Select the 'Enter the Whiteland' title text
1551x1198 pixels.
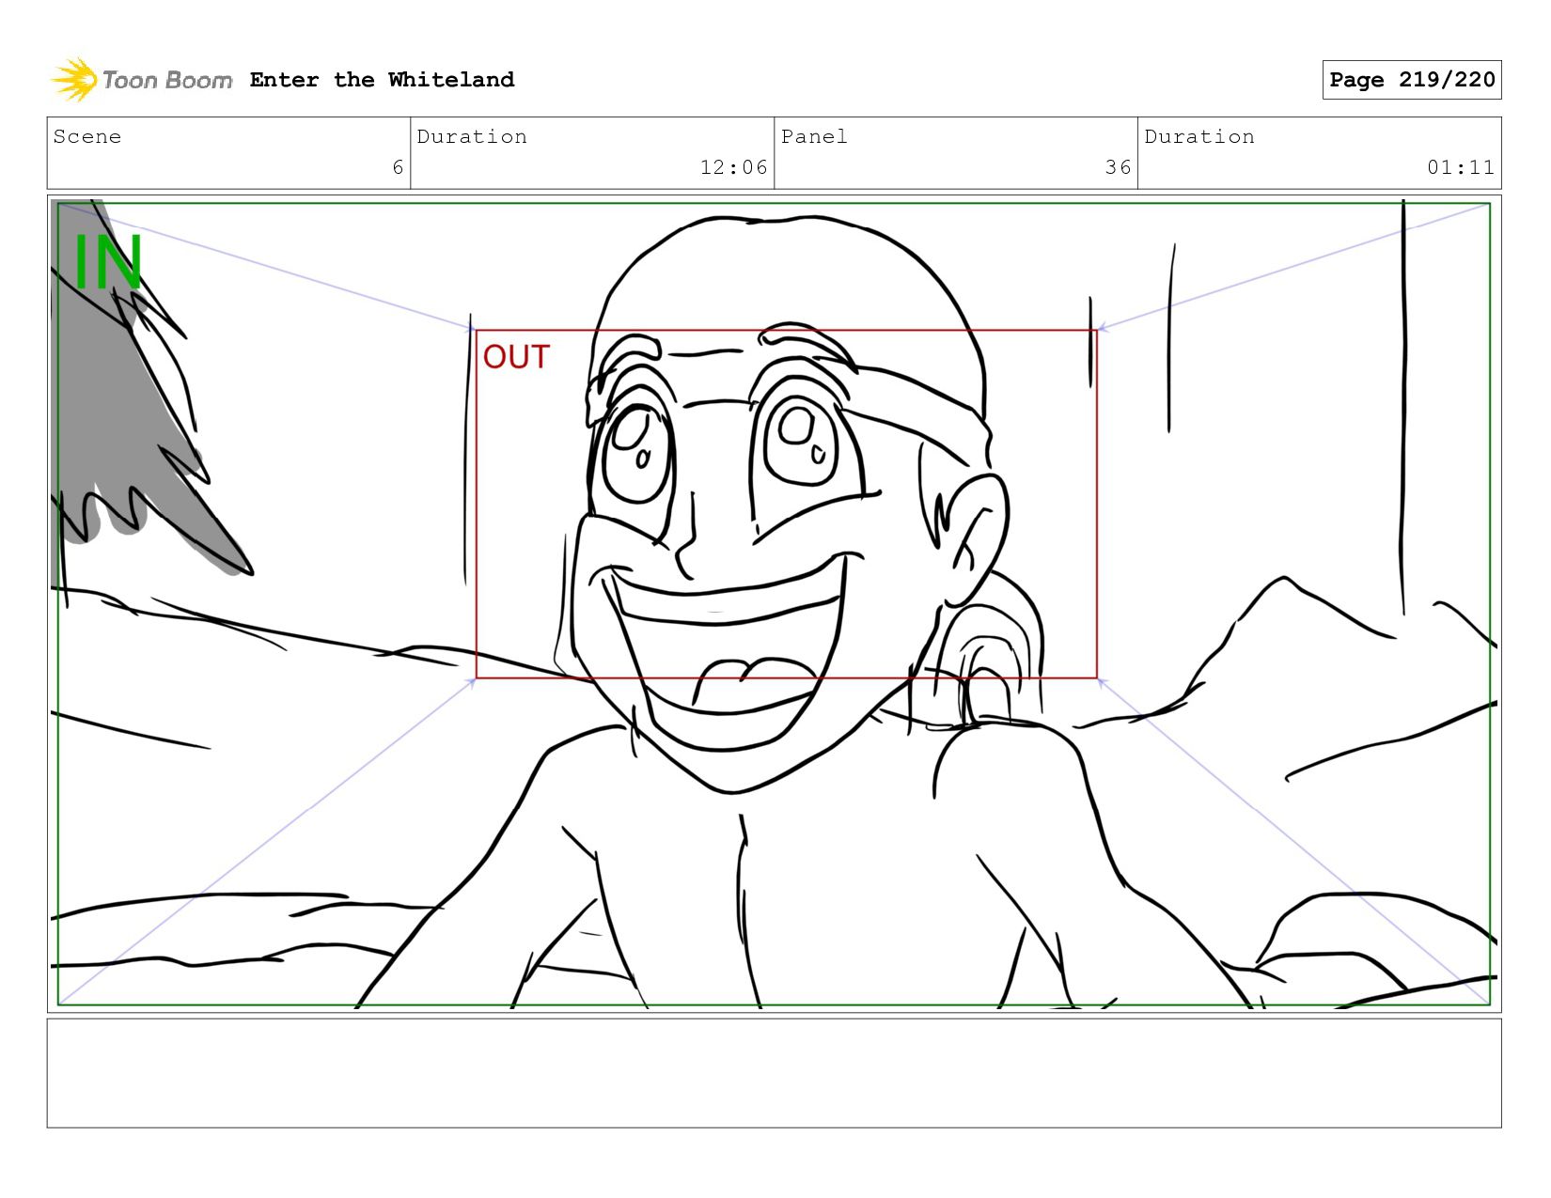(383, 80)
